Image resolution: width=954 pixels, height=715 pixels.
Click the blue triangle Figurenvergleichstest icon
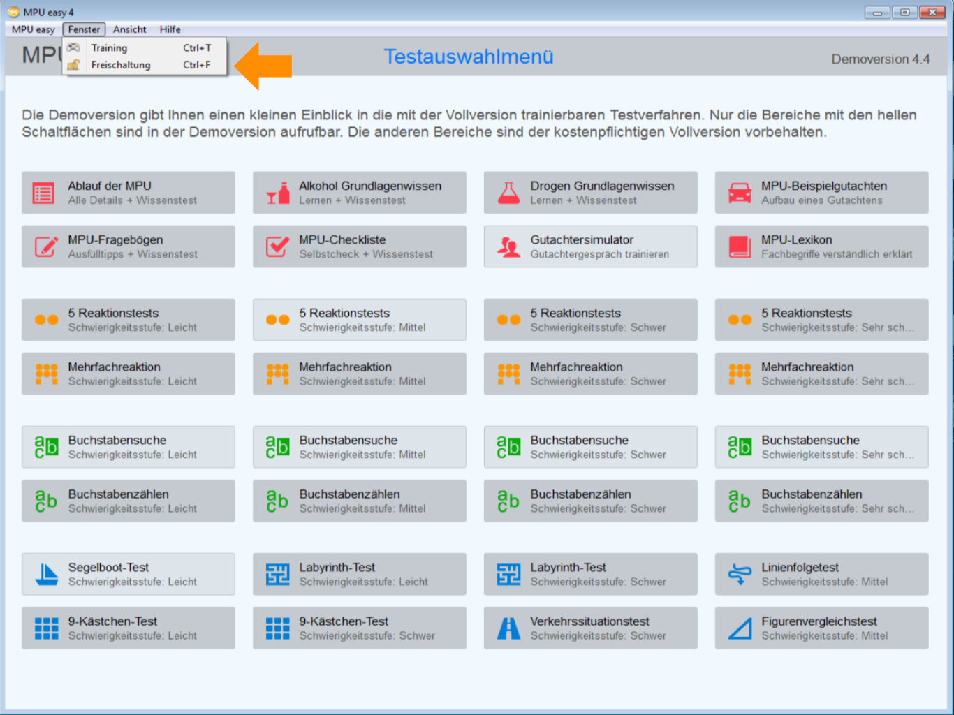tap(740, 628)
